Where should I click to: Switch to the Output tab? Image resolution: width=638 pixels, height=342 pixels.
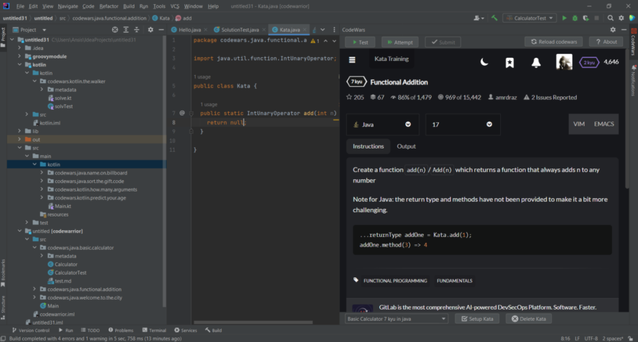click(406, 146)
